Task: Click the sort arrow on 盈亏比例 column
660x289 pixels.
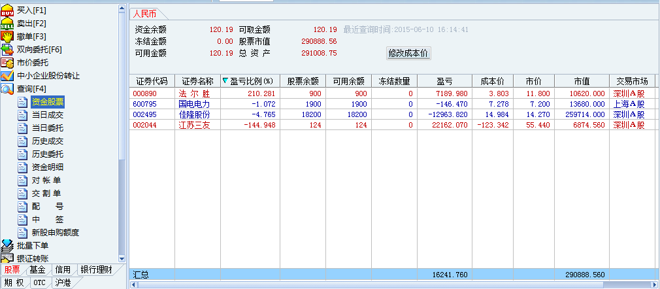Action: coord(225,80)
